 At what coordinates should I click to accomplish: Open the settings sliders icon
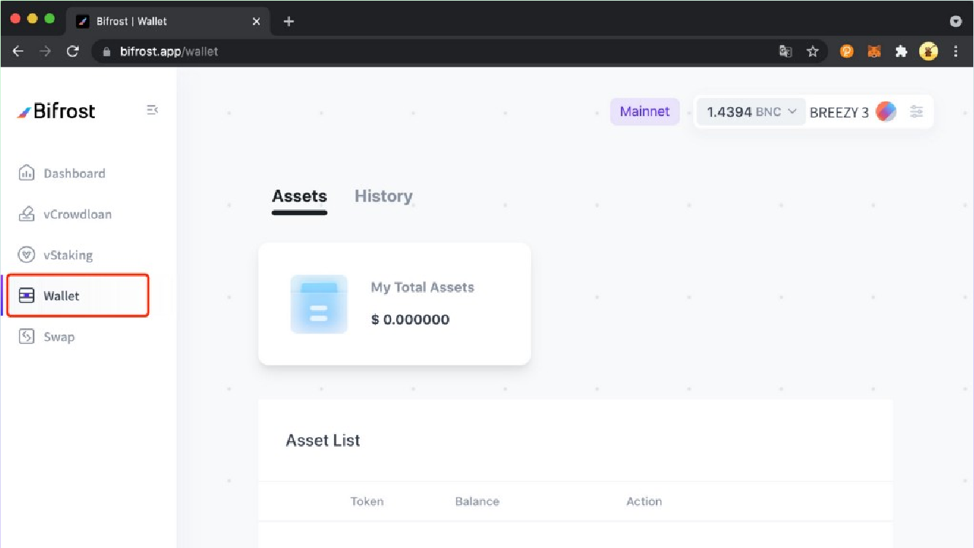tap(916, 112)
